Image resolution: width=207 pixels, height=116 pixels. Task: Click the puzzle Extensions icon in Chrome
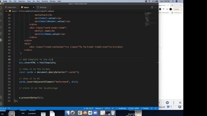tap(167, 9)
